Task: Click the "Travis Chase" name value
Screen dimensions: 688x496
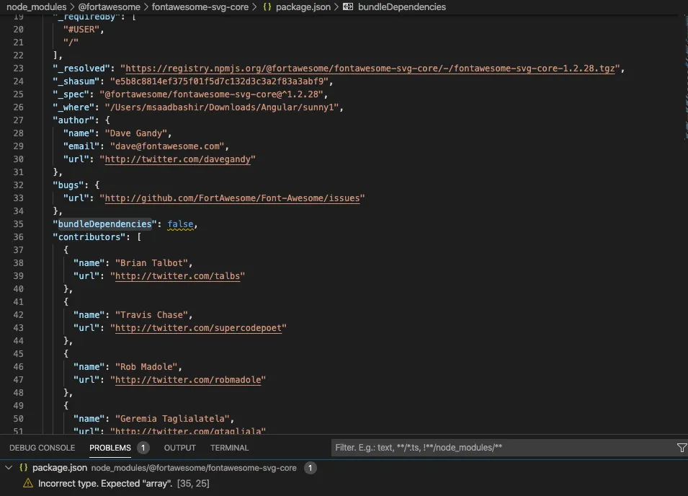Action: pyautogui.click(x=152, y=315)
